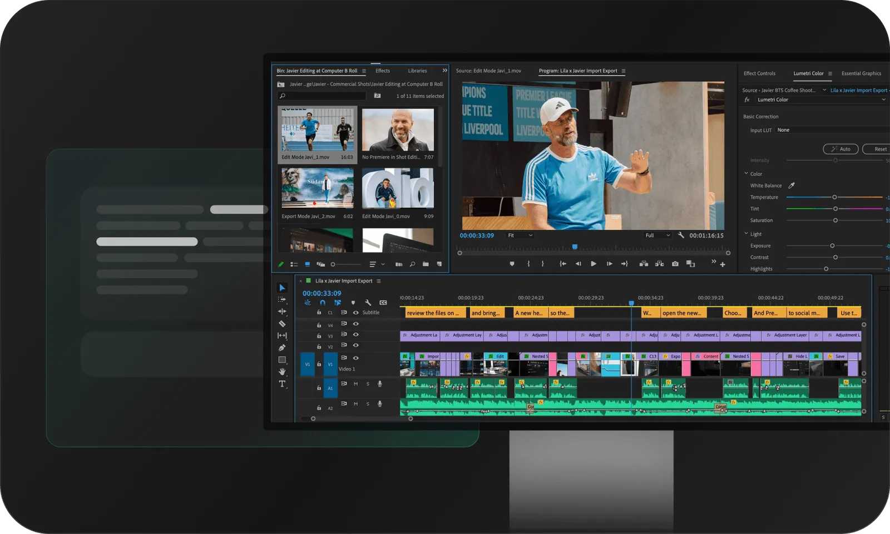The height and width of the screenshot is (534, 890).
Task: Toggle Linked Selection in the timeline
Action: point(338,303)
